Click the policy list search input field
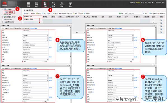The width and height of the screenshot is (168, 103). pos(133,14)
